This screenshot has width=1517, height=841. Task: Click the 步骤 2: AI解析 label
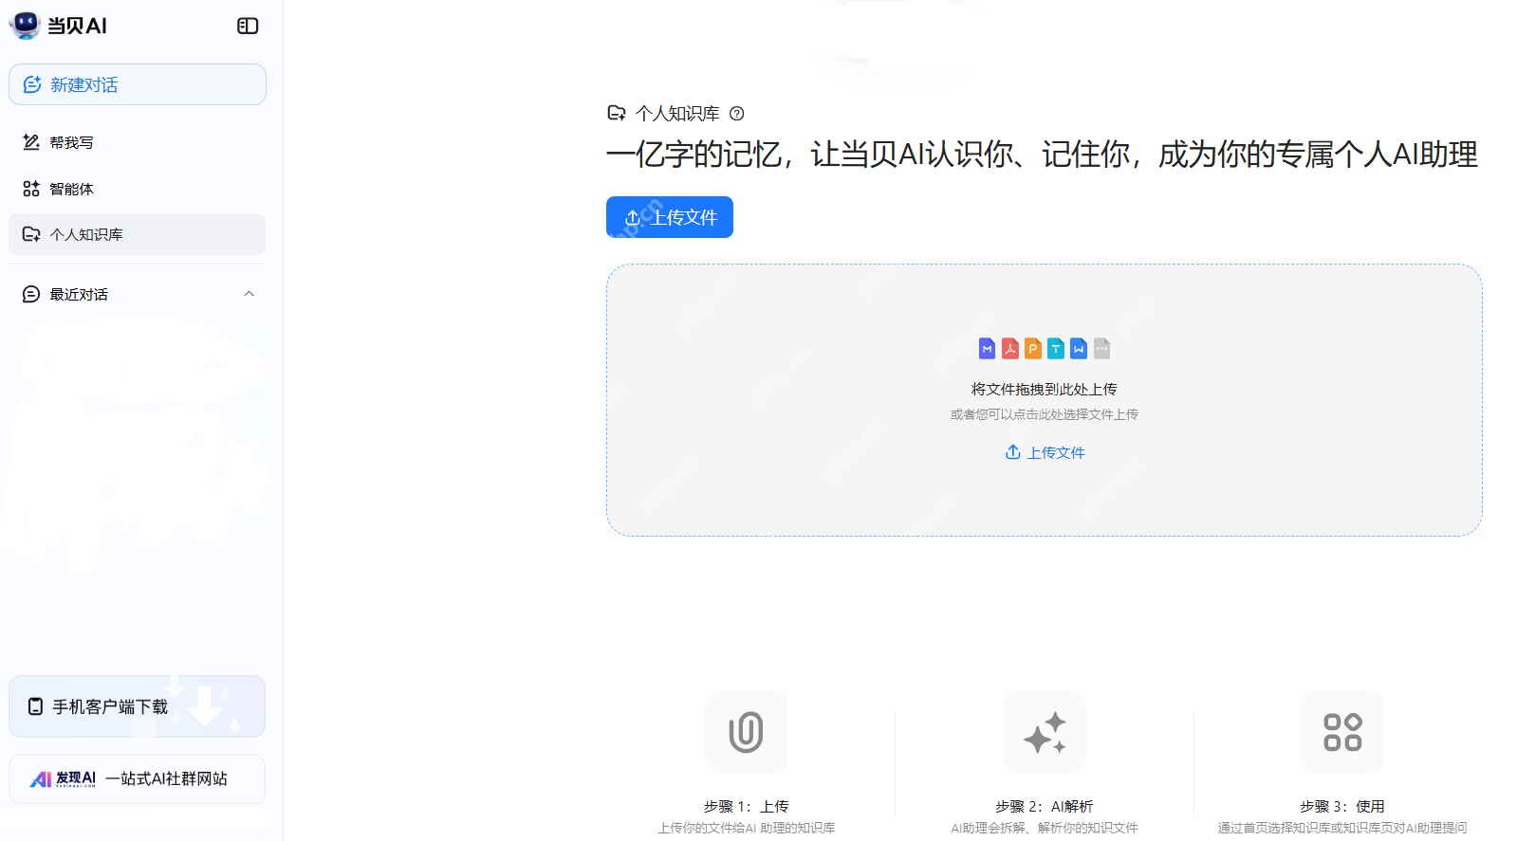click(1045, 806)
